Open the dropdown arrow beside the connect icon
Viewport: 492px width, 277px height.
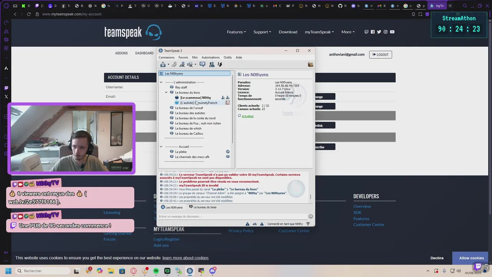point(168,65)
